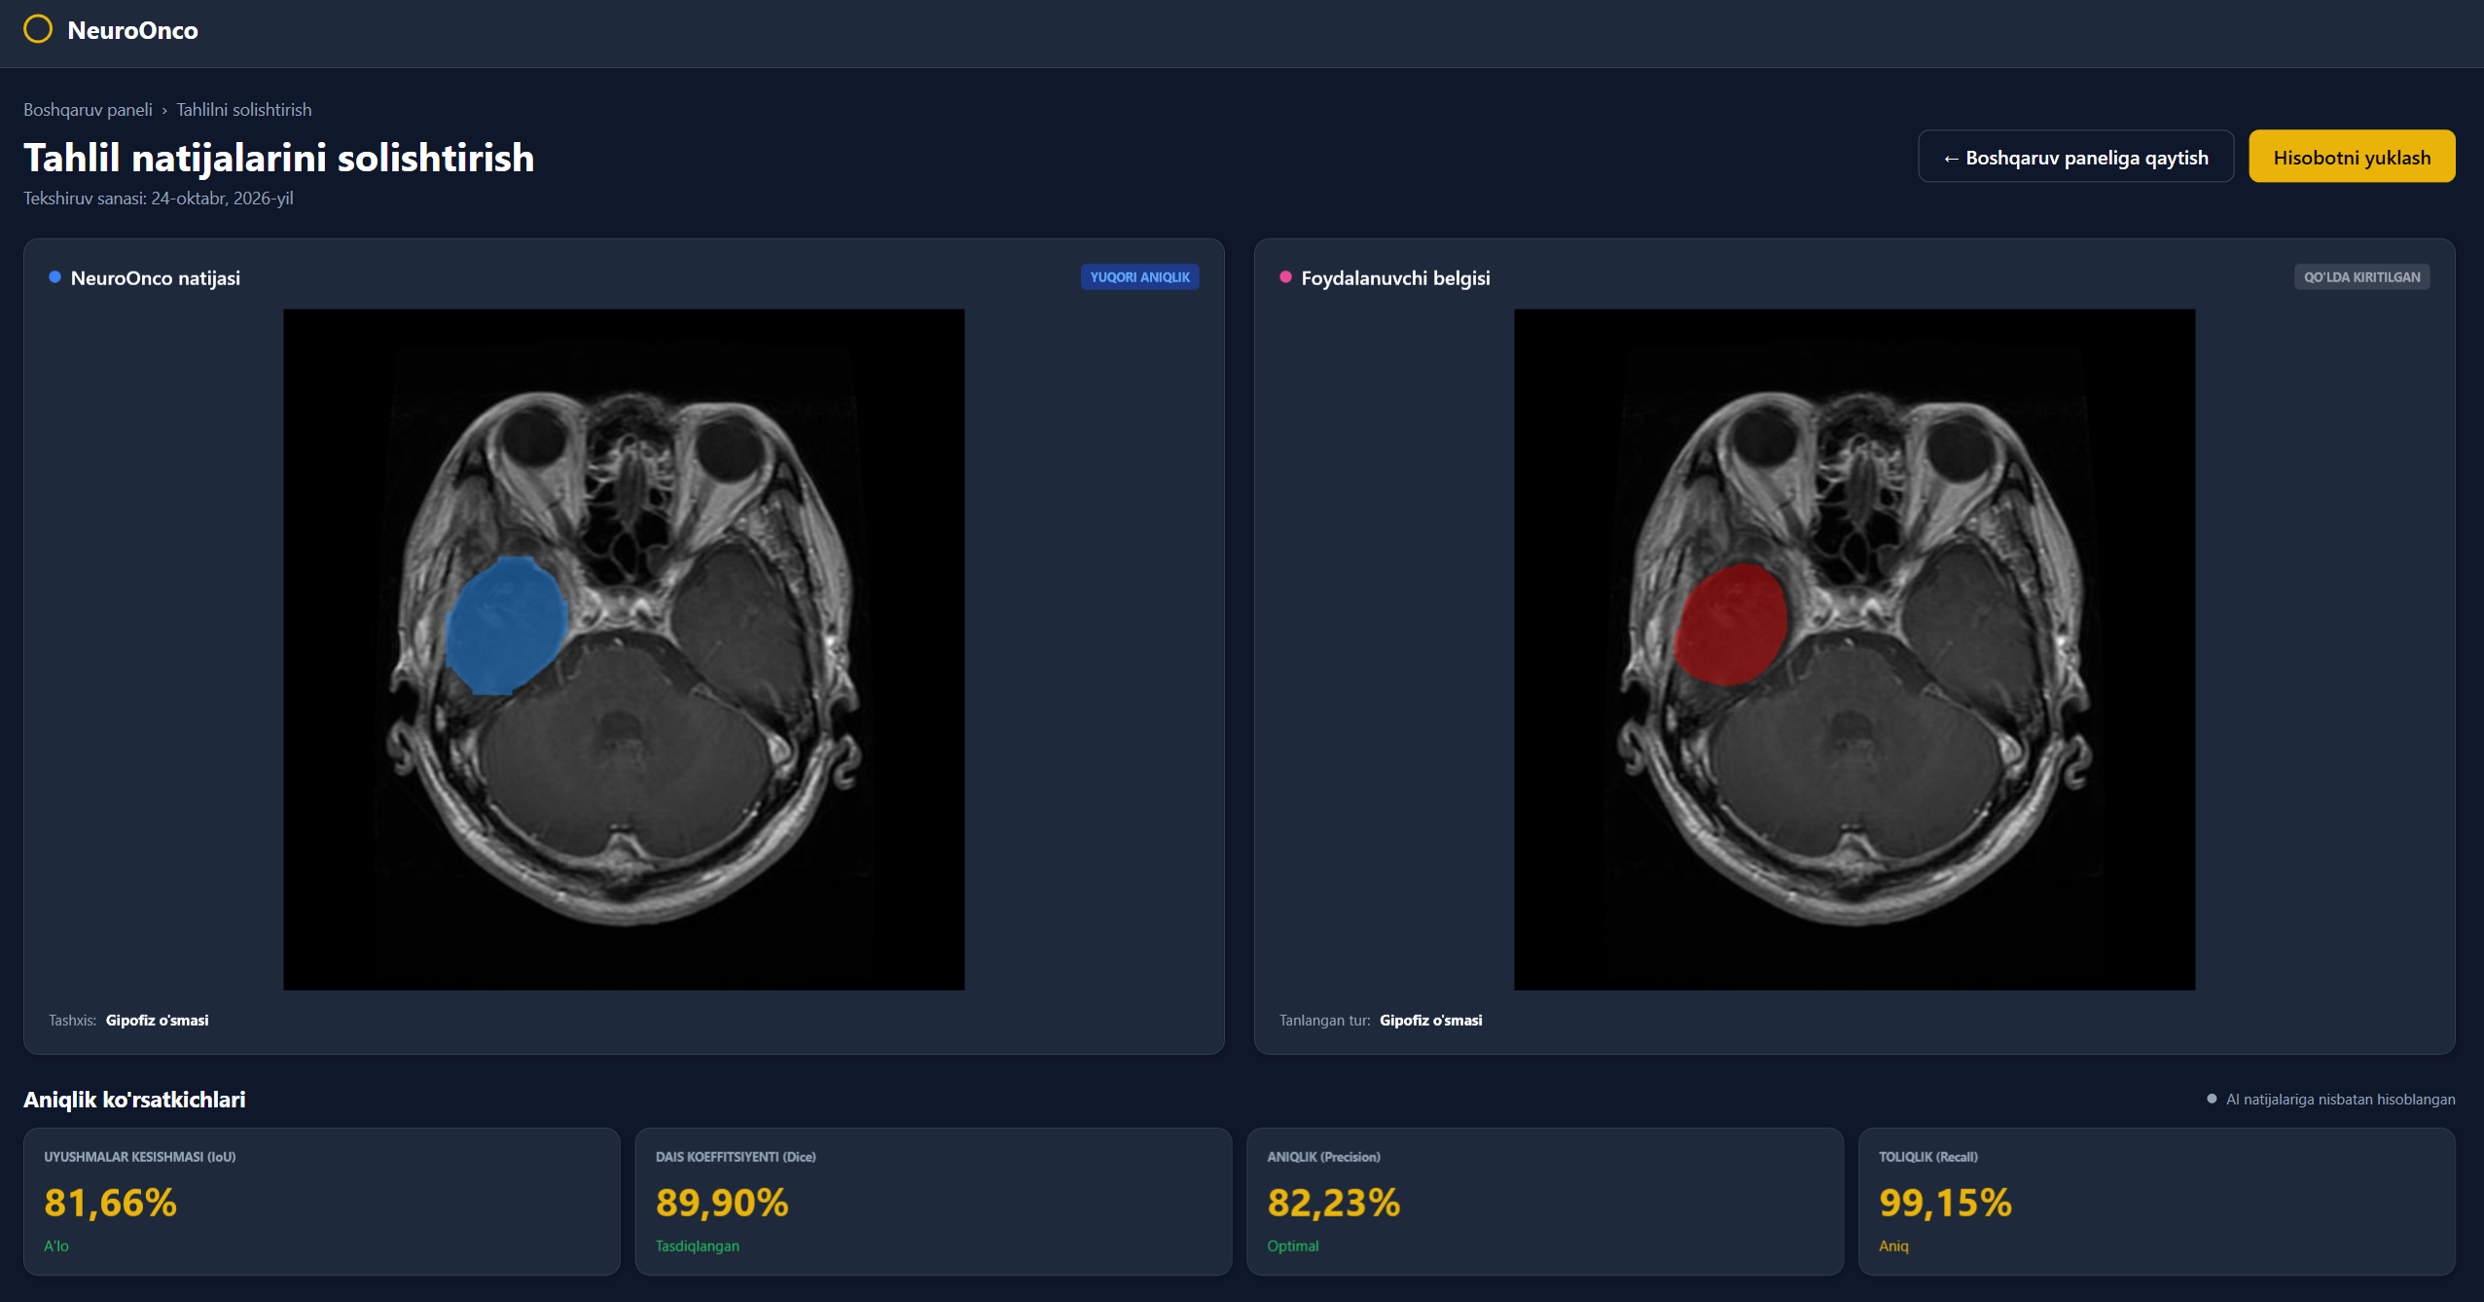The width and height of the screenshot is (2484, 1302).
Task: Select the YUQORI ANIQLIK badge
Action: (x=1139, y=276)
